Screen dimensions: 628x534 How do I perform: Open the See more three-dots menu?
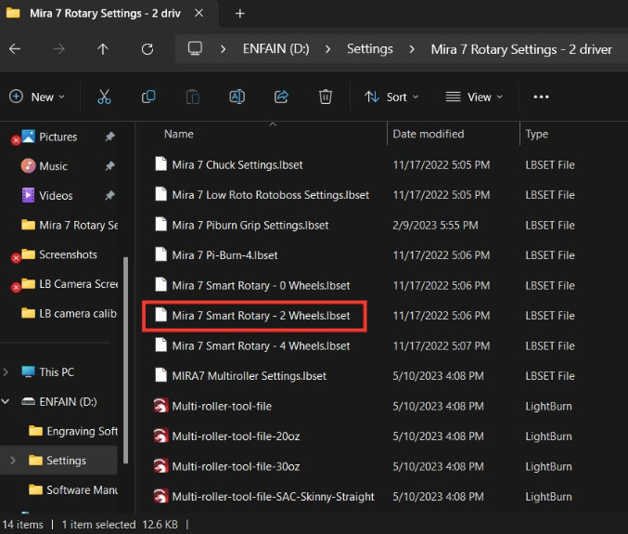tap(541, 97)
